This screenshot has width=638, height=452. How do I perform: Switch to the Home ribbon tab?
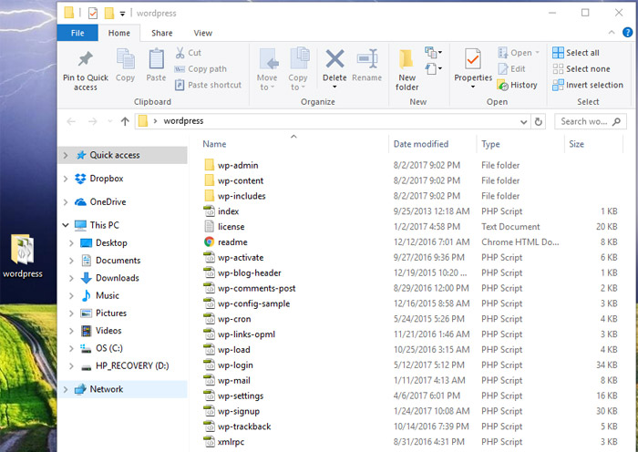[119, 33]
